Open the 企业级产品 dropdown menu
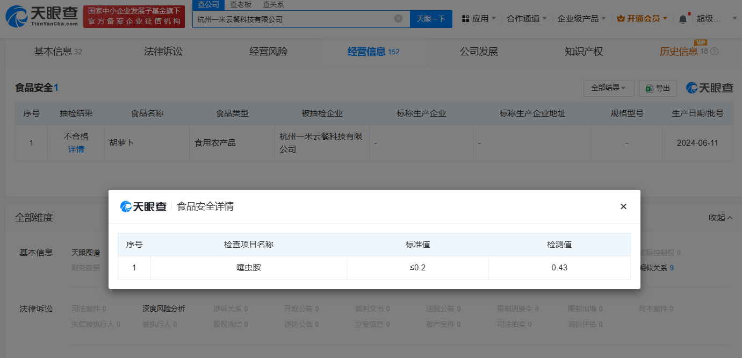Viewport: 742px width, 358px height. (581, 19)
